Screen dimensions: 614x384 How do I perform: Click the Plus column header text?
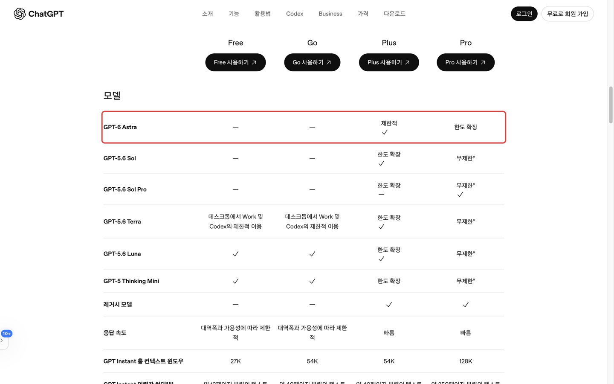389,43
